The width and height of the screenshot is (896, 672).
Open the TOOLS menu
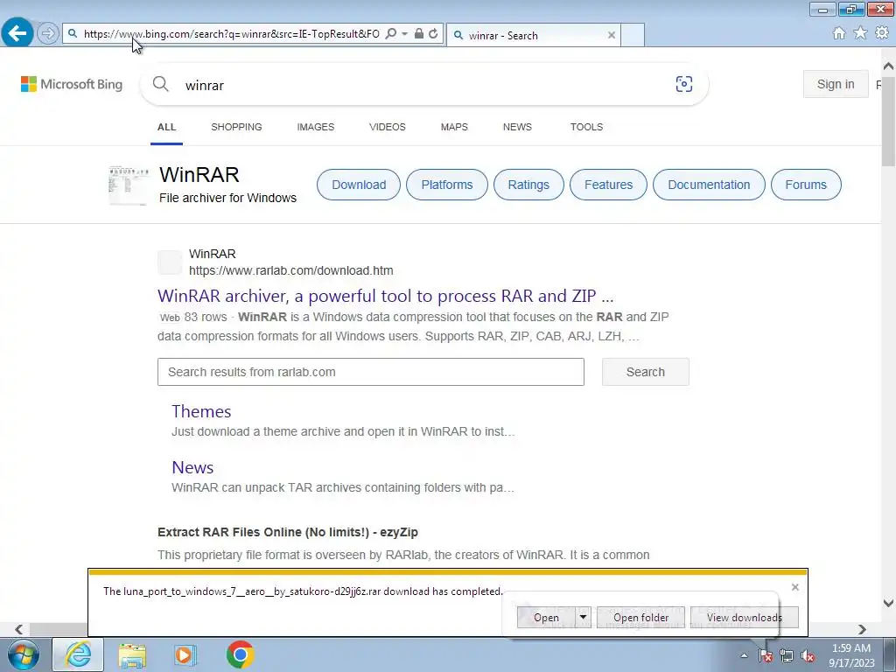click(586, 127)
